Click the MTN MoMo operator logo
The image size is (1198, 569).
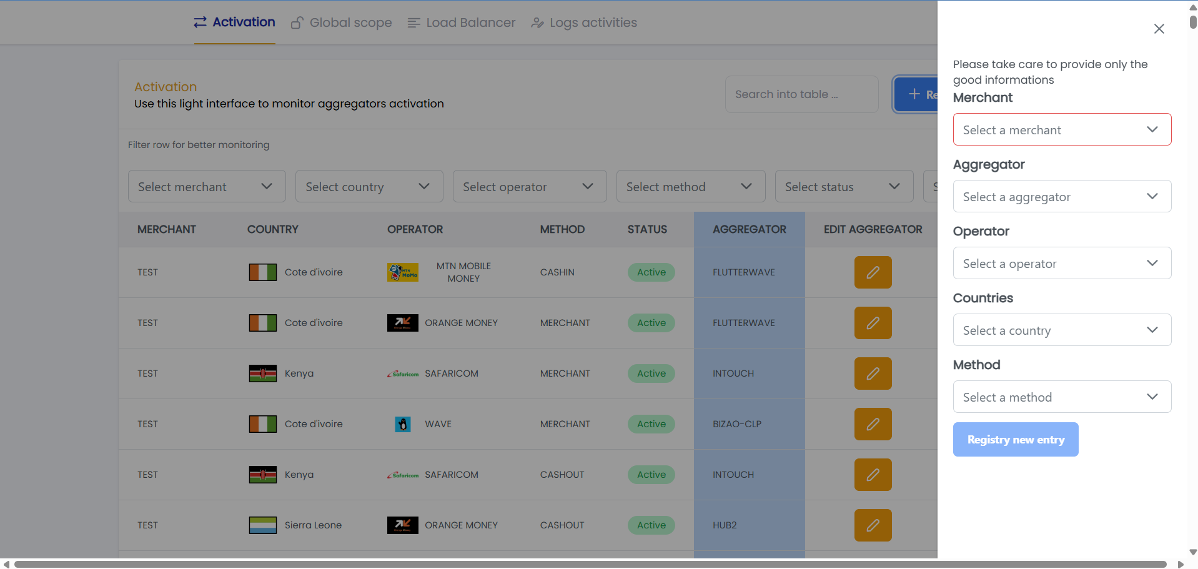[402, 272]
